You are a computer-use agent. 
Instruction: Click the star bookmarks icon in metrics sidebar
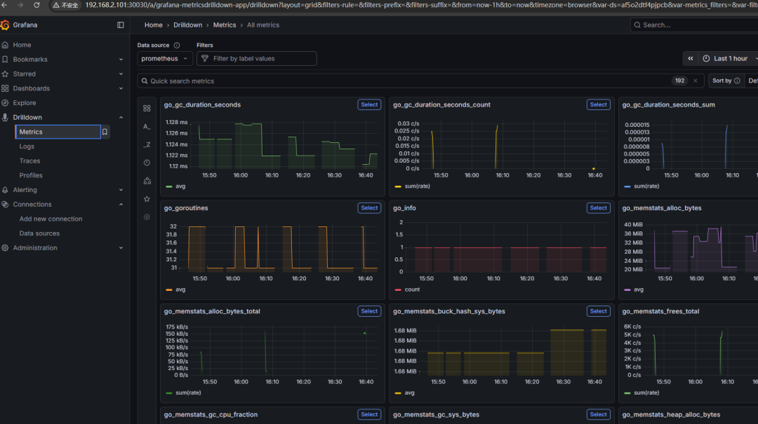pos(147,199)
